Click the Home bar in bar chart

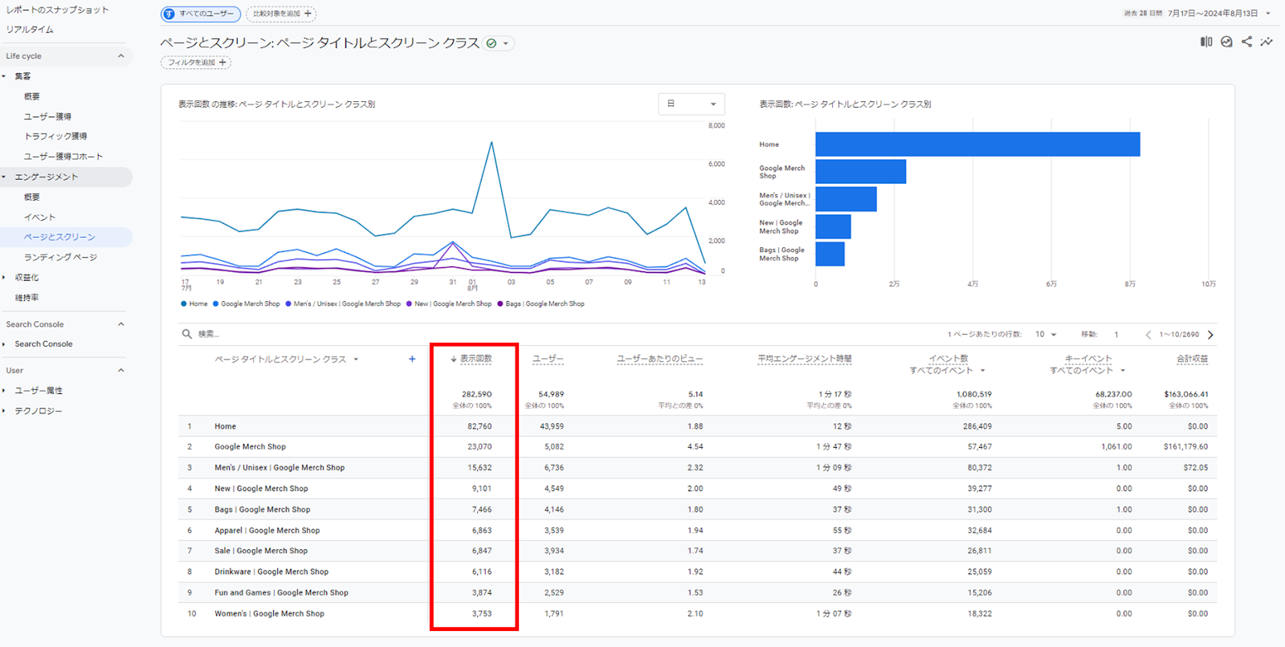(977, 144)
